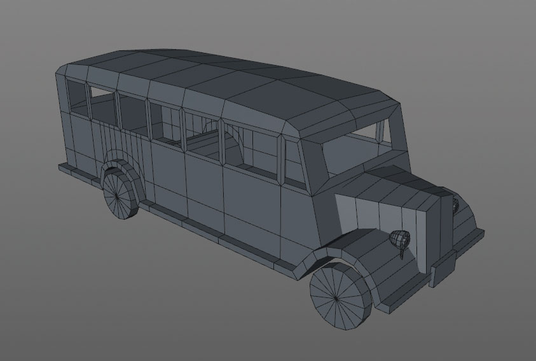
Task: Select the rear-most side window opening
Action: click(x=76, y=96)
